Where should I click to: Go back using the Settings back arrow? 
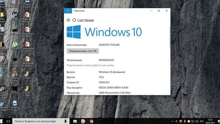click(68, 11)
